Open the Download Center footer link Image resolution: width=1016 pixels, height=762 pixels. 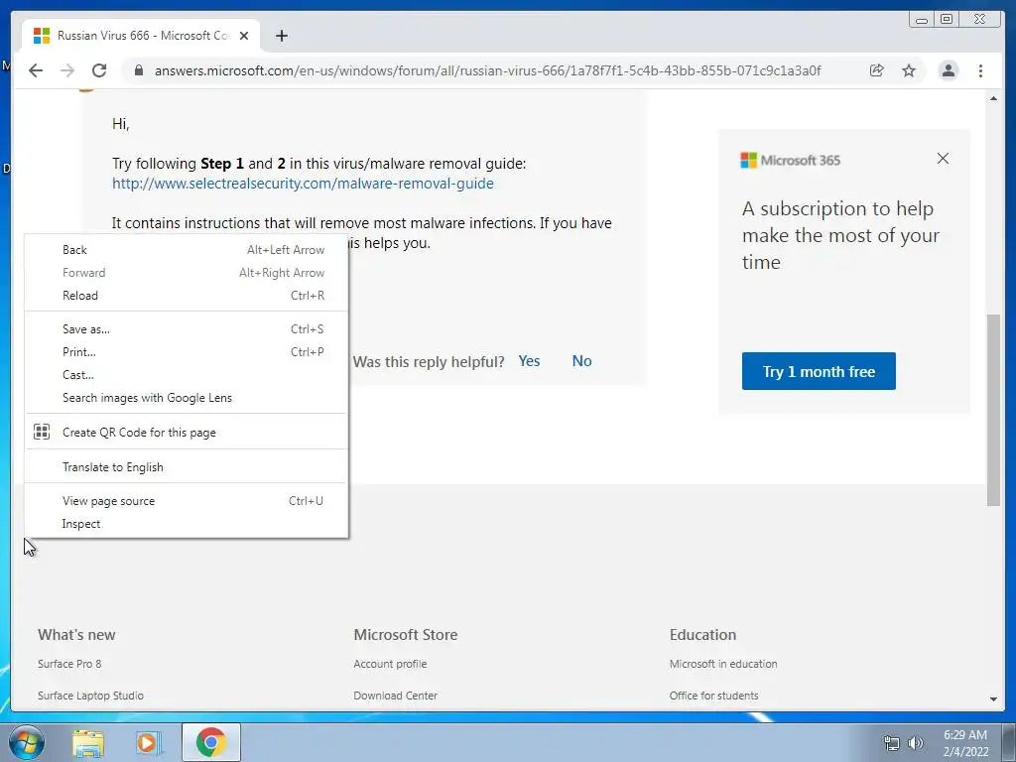(395, 696)
